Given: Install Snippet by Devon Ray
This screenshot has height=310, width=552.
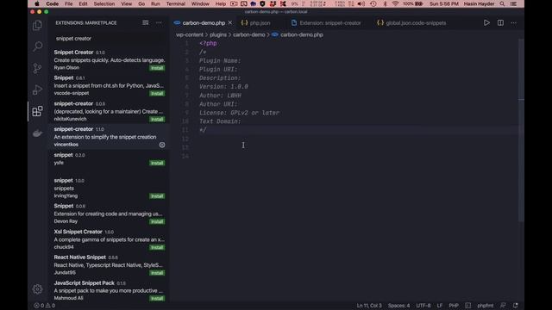Looking at the screenshot, I should tap(157, 222).
